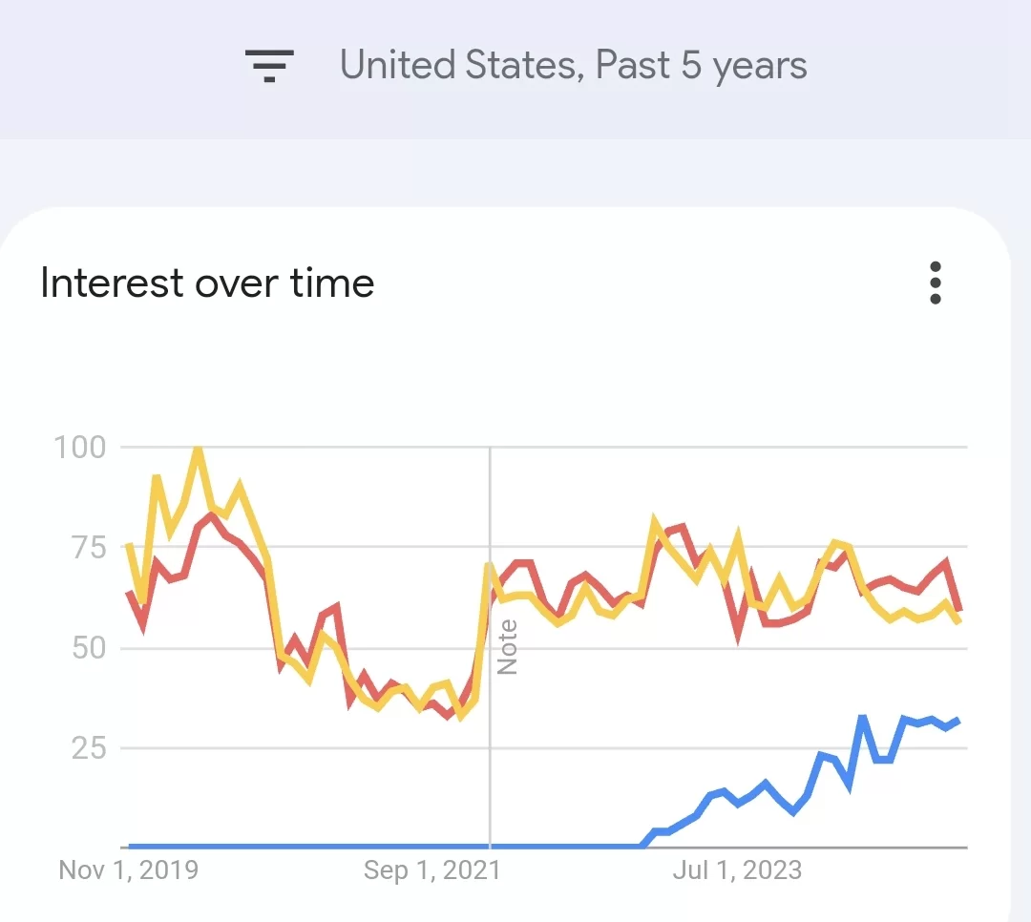
Task: Click the red line's final data point
Action: pyautogui.click(x=960, y=610)
